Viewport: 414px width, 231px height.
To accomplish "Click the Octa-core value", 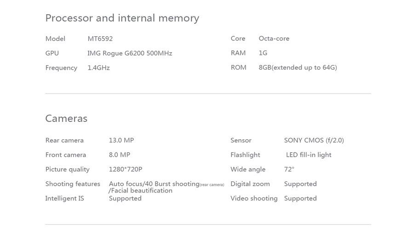I will coord(274,38).
